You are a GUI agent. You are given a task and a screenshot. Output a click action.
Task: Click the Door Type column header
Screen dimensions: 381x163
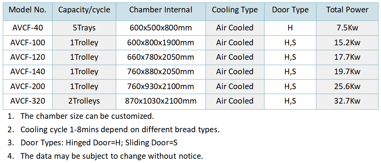(x=290, y=10)
